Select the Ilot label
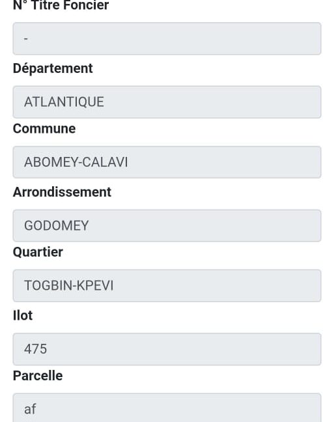325x422 pixels. click(x=23, y=315)
